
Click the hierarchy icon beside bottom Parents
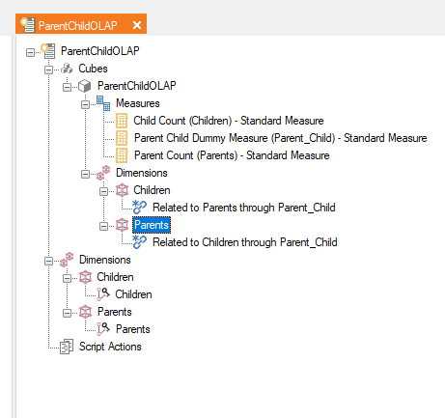click(103, 329)
